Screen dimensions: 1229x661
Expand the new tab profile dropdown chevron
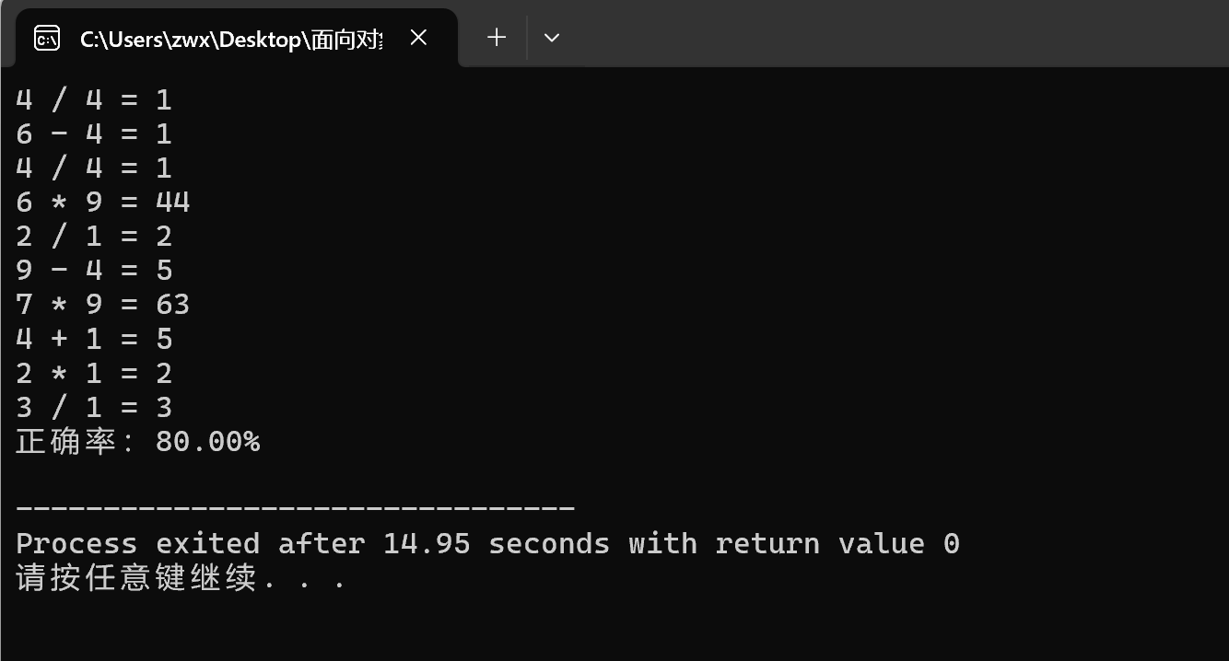[552, 38]
